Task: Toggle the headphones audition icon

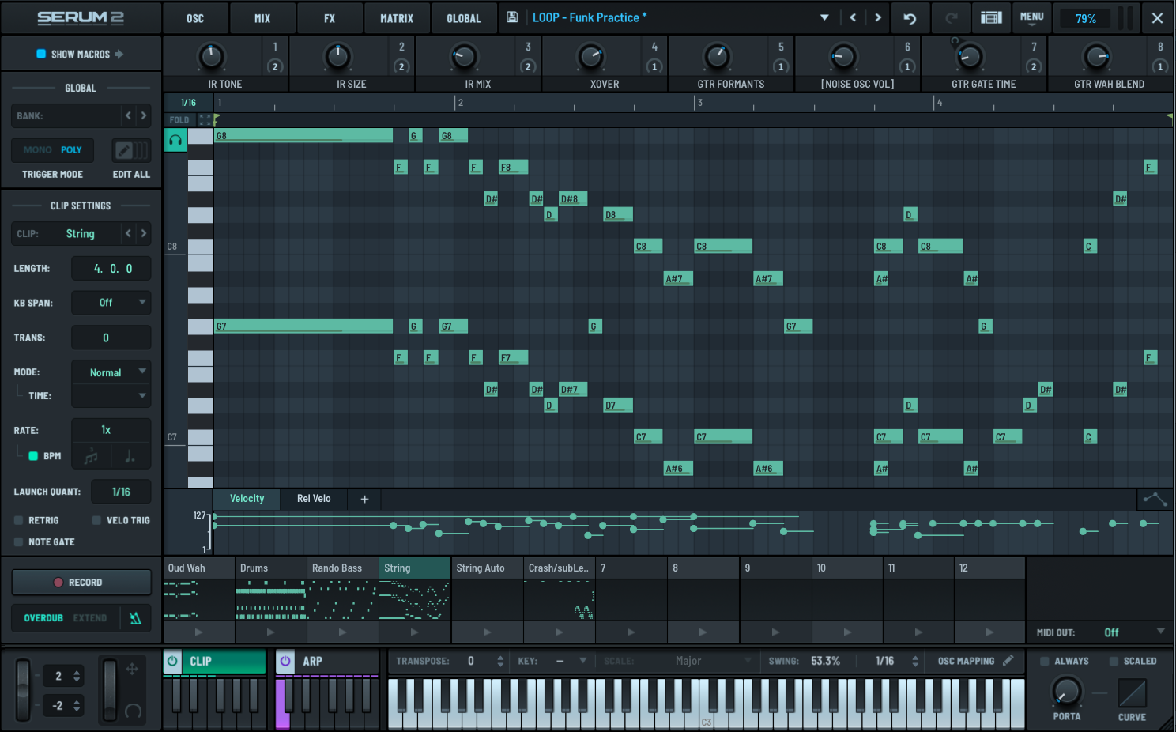Action: (x=175, y=140)
